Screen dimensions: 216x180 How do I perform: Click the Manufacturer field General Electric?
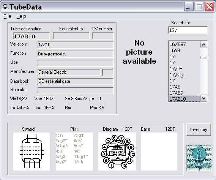coord(69,72)
